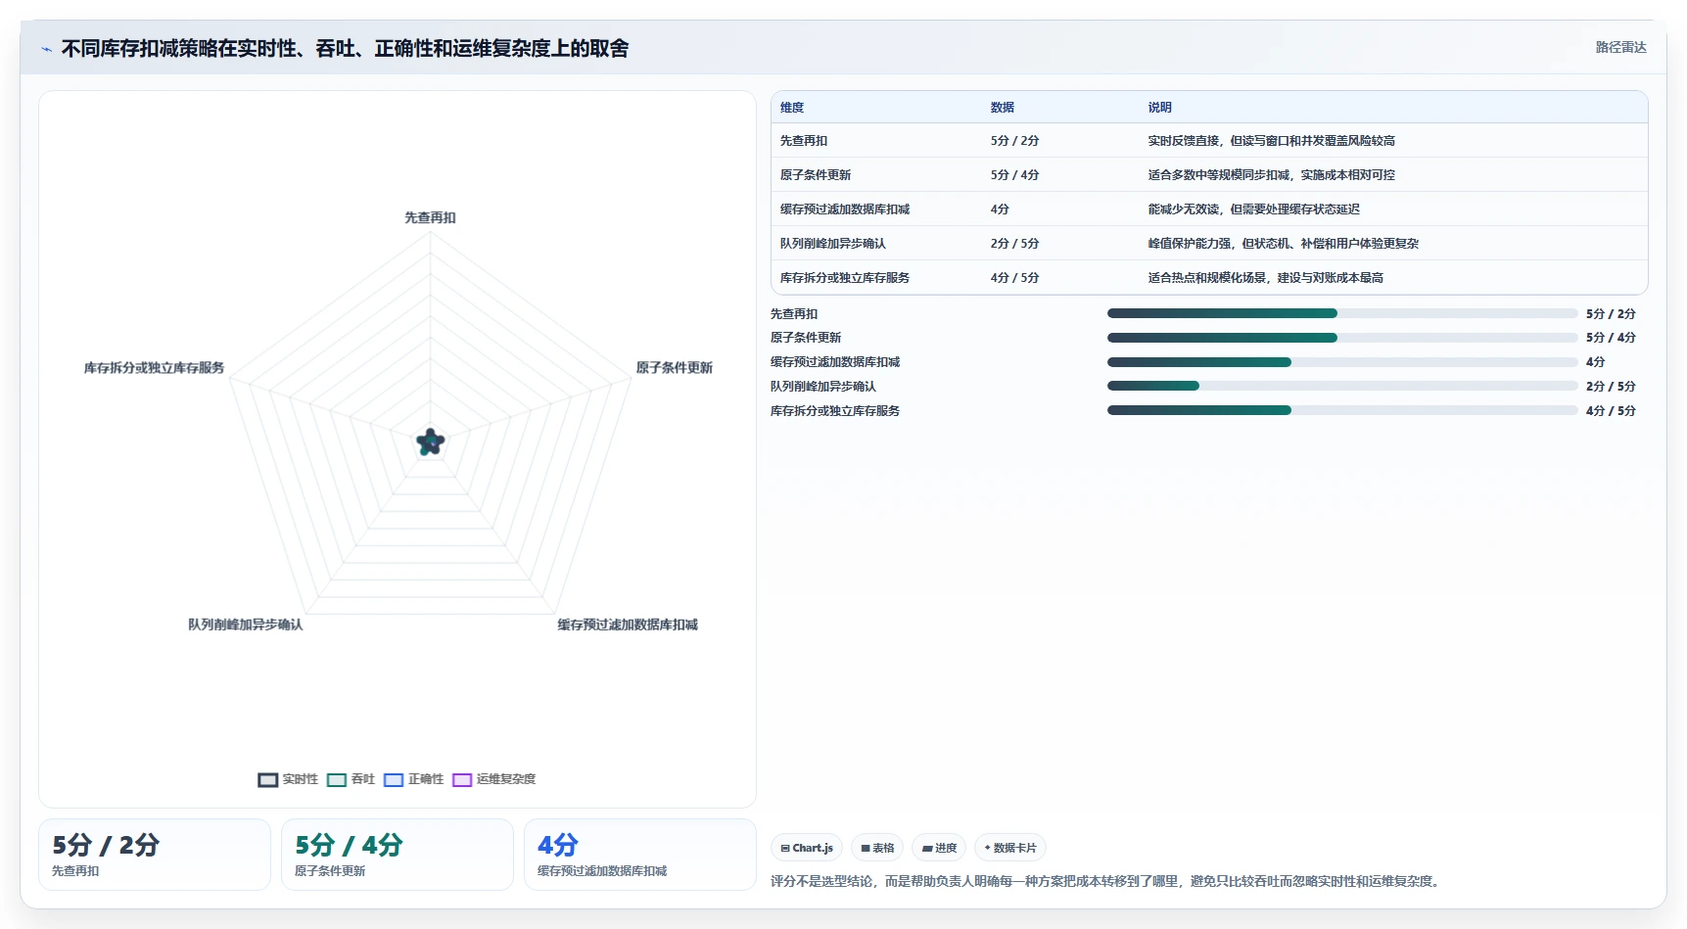Select the 缓存预过滤加数据库扣减 table row name
1687x929 pixels.
845,209
